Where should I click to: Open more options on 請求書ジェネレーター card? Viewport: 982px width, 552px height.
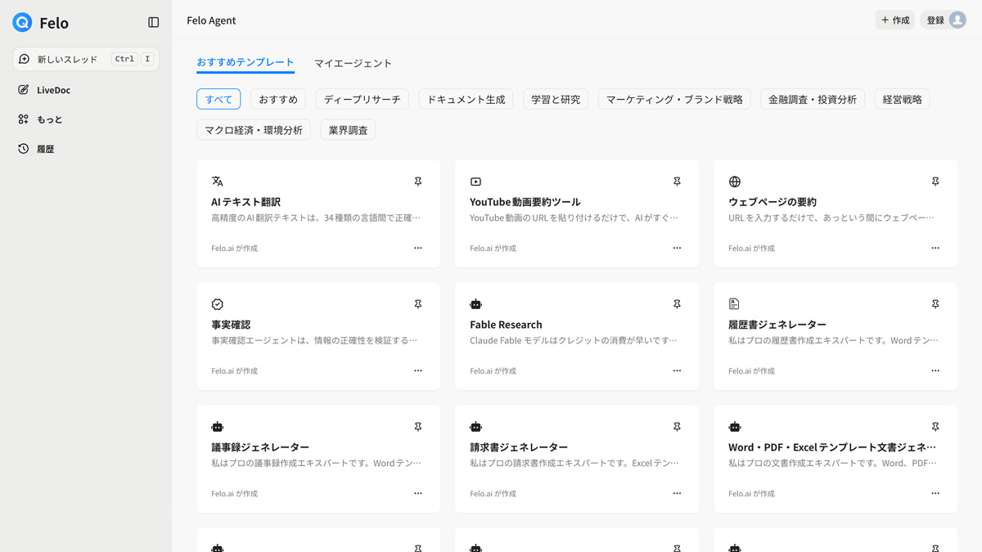pyautogui.click(x=677, y=493)
